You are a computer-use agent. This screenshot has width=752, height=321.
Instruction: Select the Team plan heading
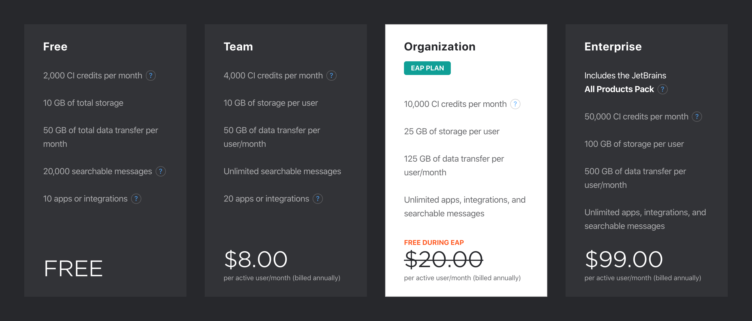click(238, 47)
